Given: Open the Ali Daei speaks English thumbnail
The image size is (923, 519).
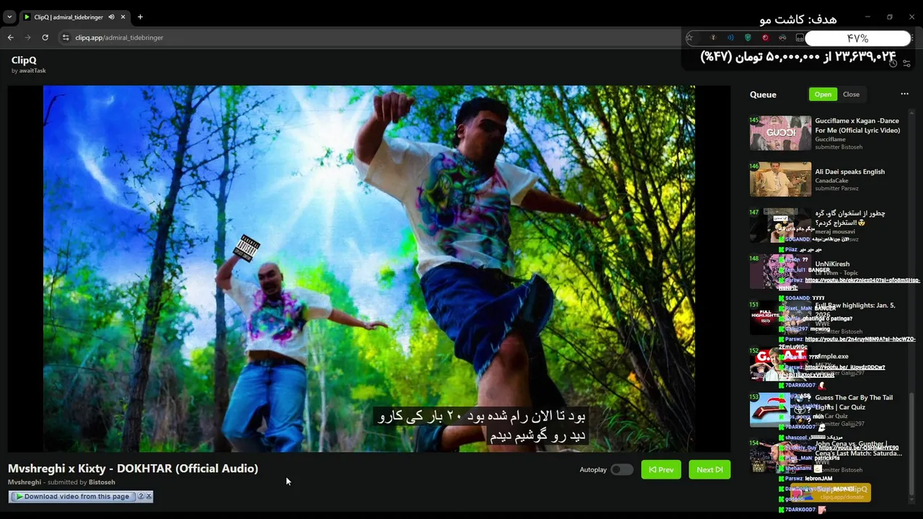Looking at the screenshot, I should [780, 179].
